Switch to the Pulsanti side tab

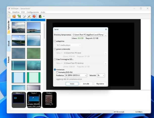pyautogui.click(x=9, y=61)
